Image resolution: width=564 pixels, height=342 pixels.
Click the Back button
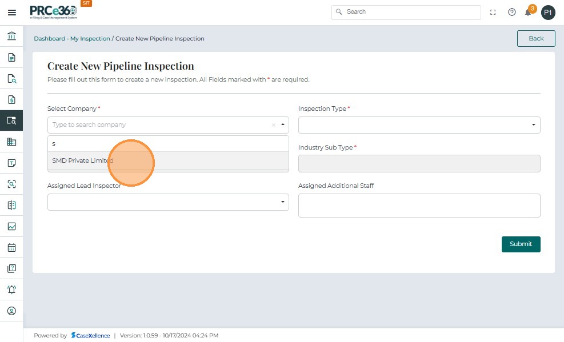535,38
